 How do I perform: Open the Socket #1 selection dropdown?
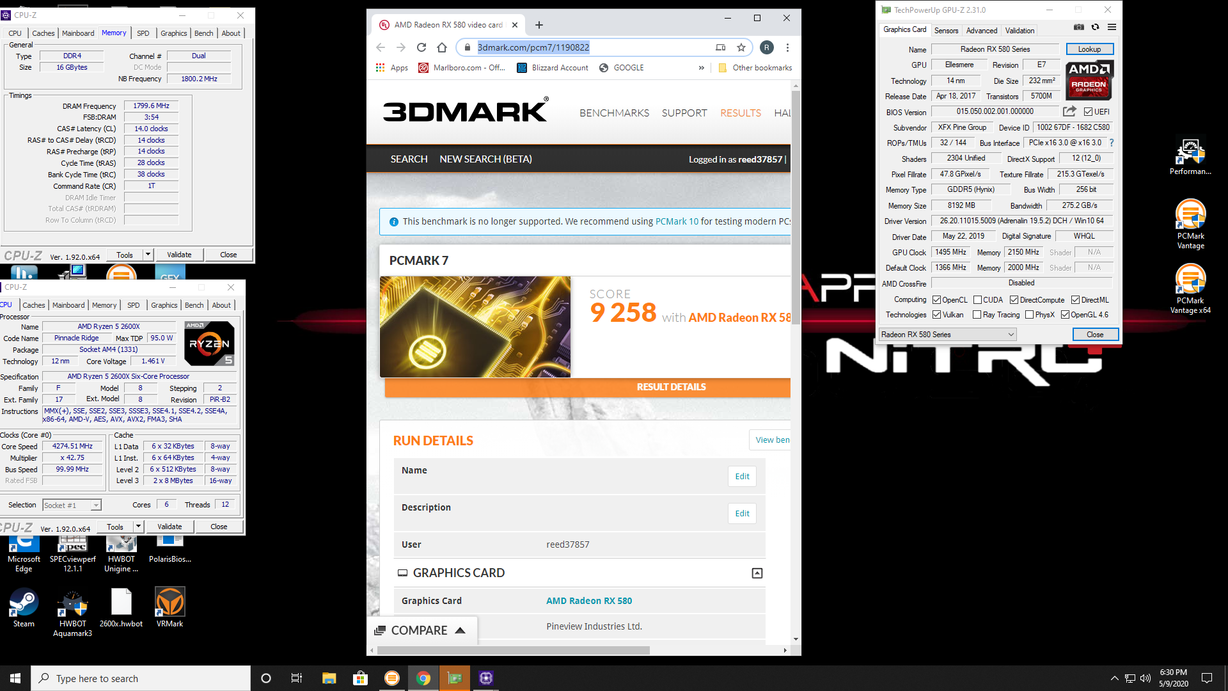click(x=72, y=505)
